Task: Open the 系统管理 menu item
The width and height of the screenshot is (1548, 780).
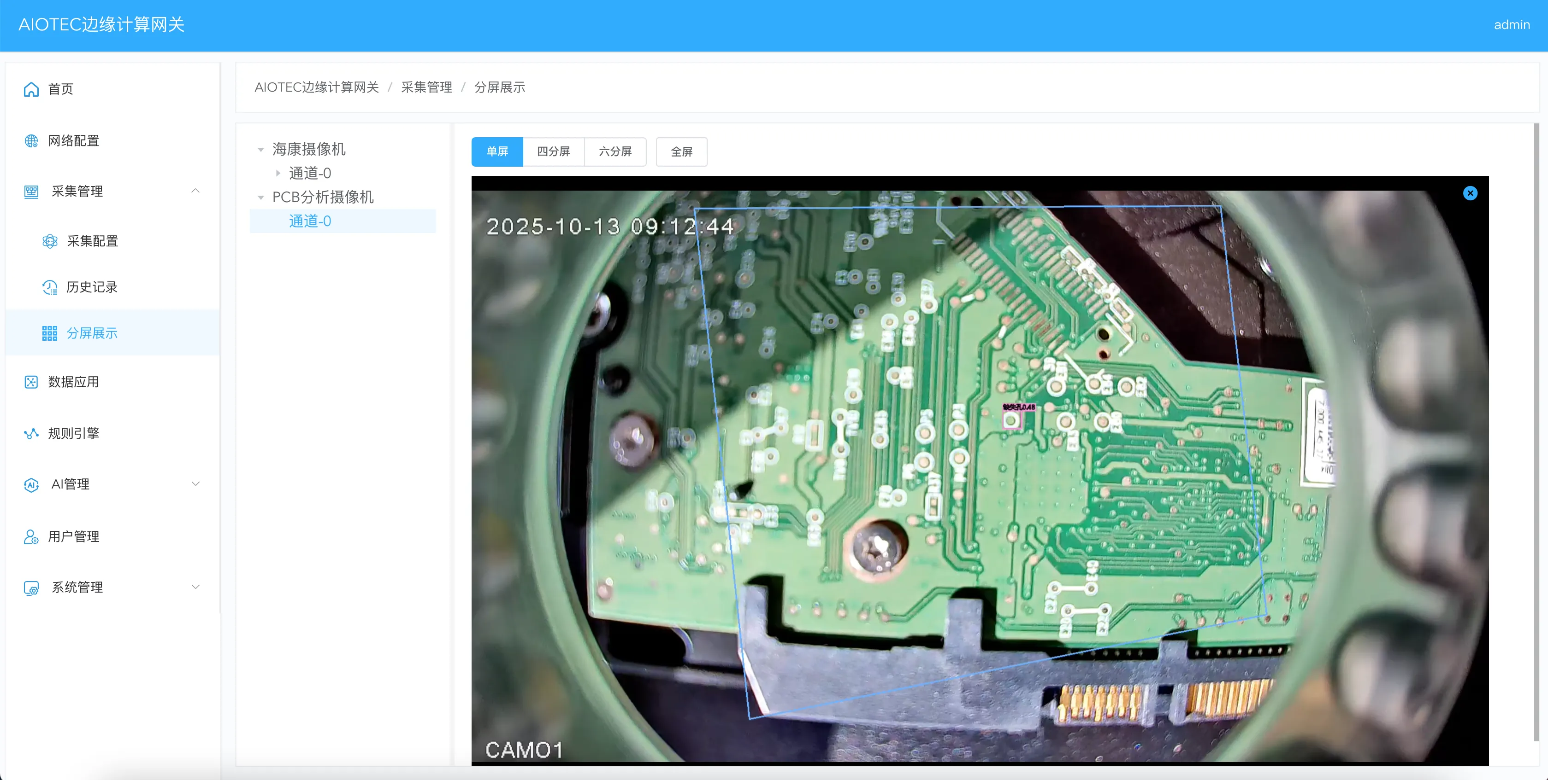Action: [x=77, y=588]
